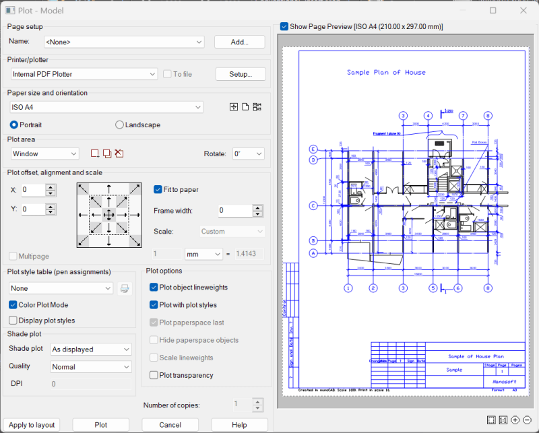Select the window rectangle pick tool for plot area
This screenshot has height=433, width=539.
click(95, 153)
